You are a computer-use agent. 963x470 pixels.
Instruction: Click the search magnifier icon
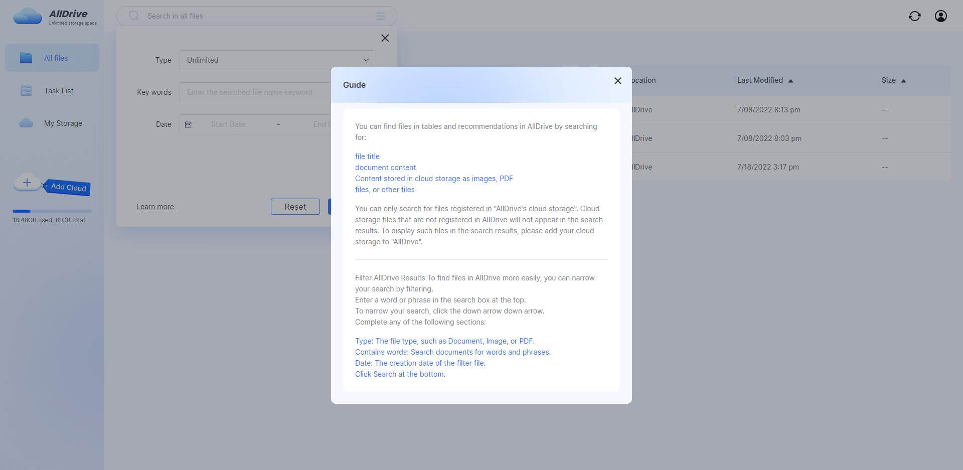pos(134,16)
